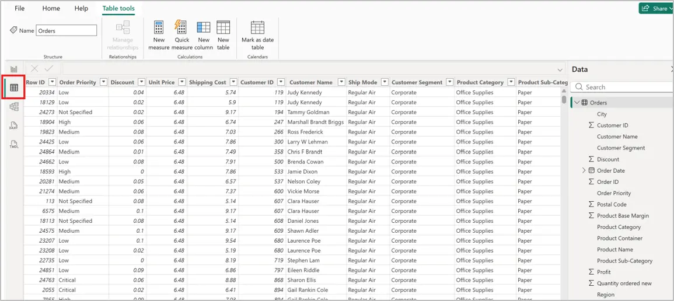674x301 pixels.
Task: Click the commit checkmark in formula bar
Action: click(49, 69)
